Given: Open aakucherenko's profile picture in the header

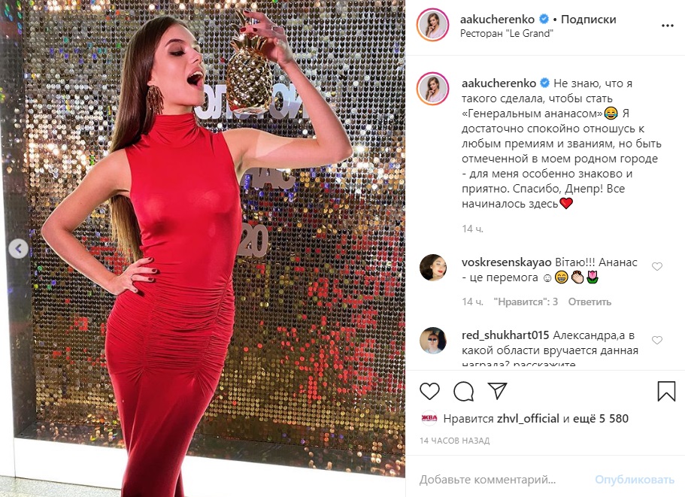Looking at the screenshot, I should coord(433,26).
